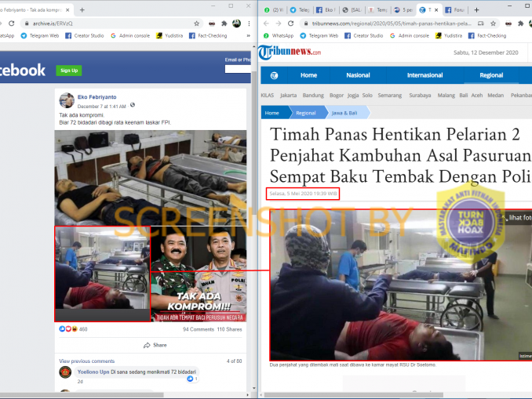Switch to the Tem tab
The width and height of the screenshot is (532, 399).
[x=378, y=10]
